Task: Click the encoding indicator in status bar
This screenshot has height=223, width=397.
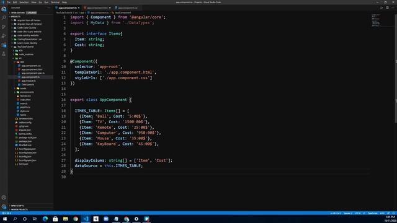Action: [x=357, y=213]
